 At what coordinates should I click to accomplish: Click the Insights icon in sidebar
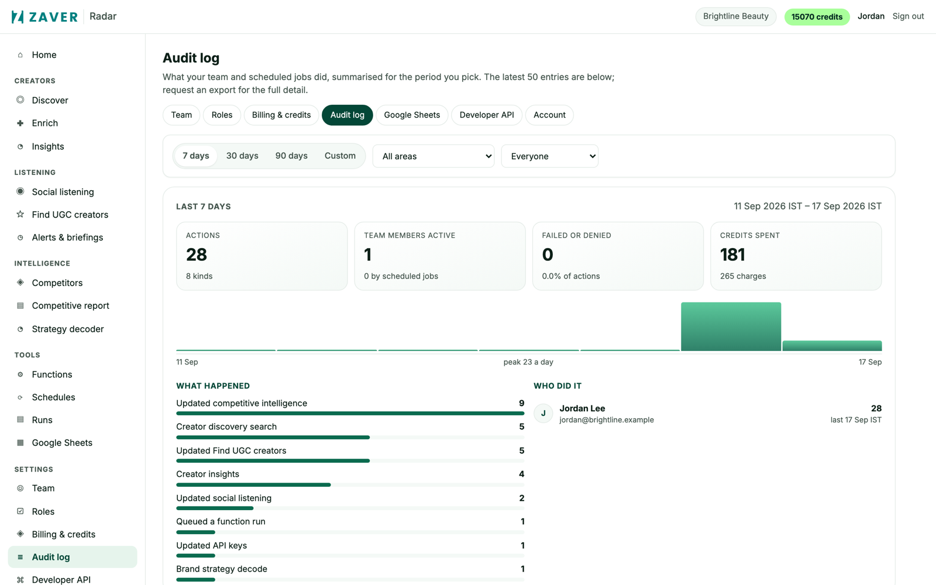pyautogui.click(x=20, y=146)
